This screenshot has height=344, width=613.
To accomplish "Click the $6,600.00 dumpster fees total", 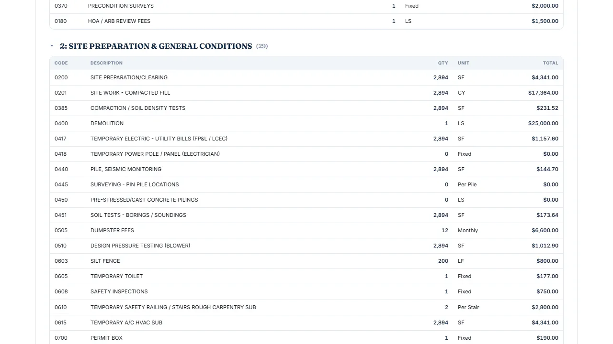I will 545,230.
